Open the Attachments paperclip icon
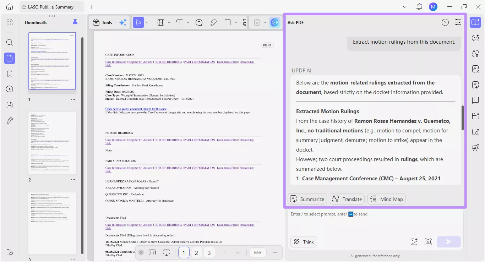The image size is (485, 262). tap(10, 121)
